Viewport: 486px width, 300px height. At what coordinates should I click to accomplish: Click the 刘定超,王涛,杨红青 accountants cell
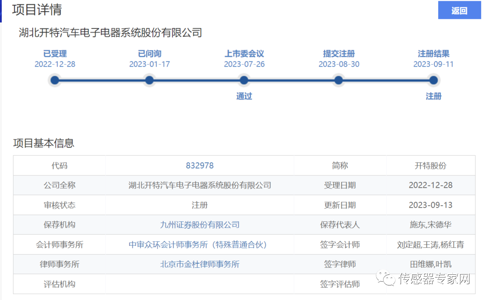pyautogui.click(x=431, y=245)
